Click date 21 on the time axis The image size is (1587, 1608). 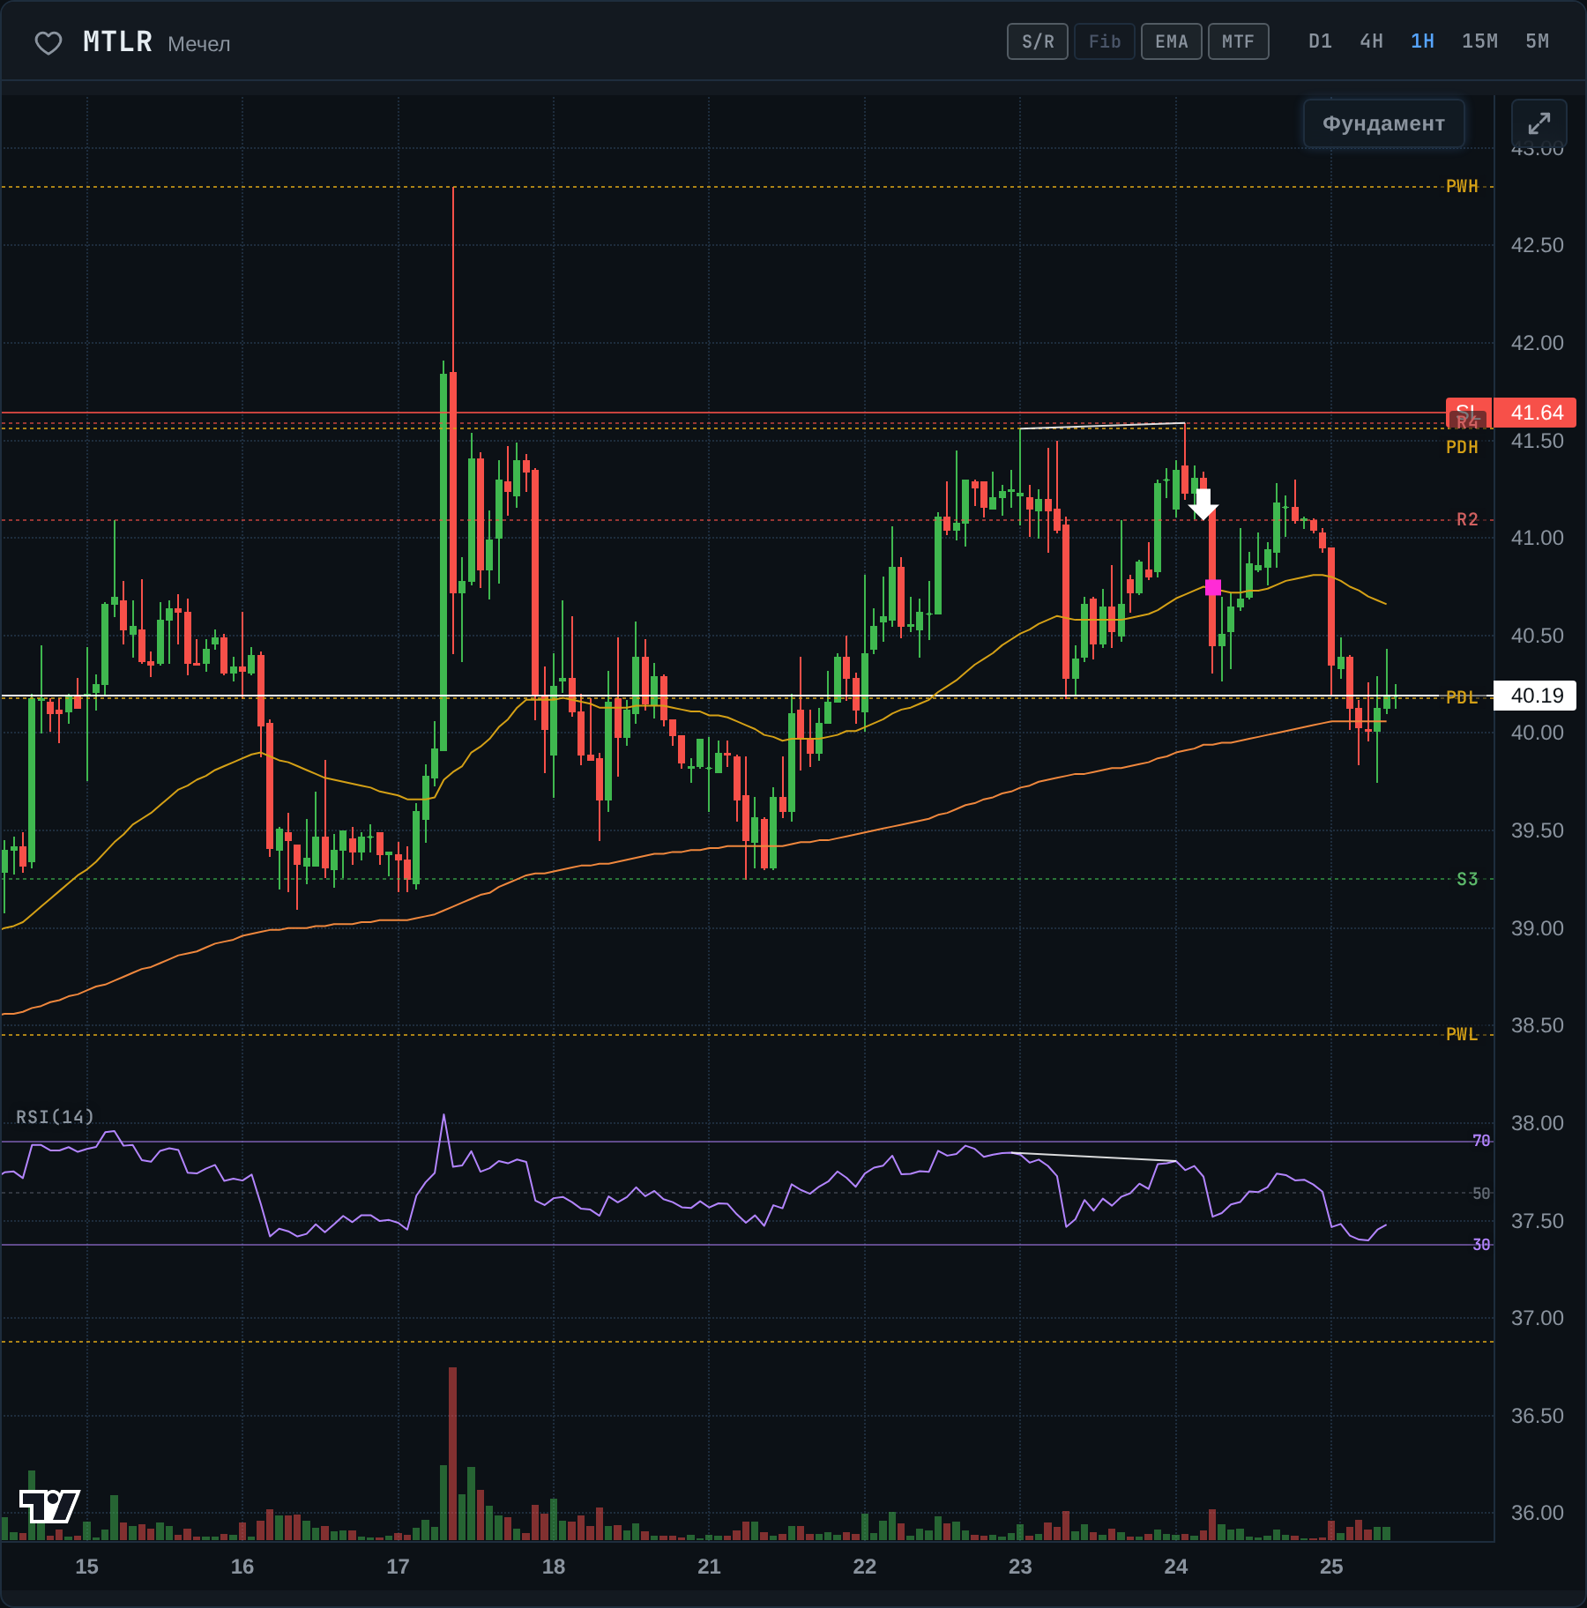coord(709,1567)
